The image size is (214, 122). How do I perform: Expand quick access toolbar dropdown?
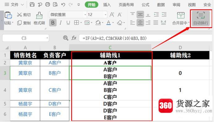(79, 5)
